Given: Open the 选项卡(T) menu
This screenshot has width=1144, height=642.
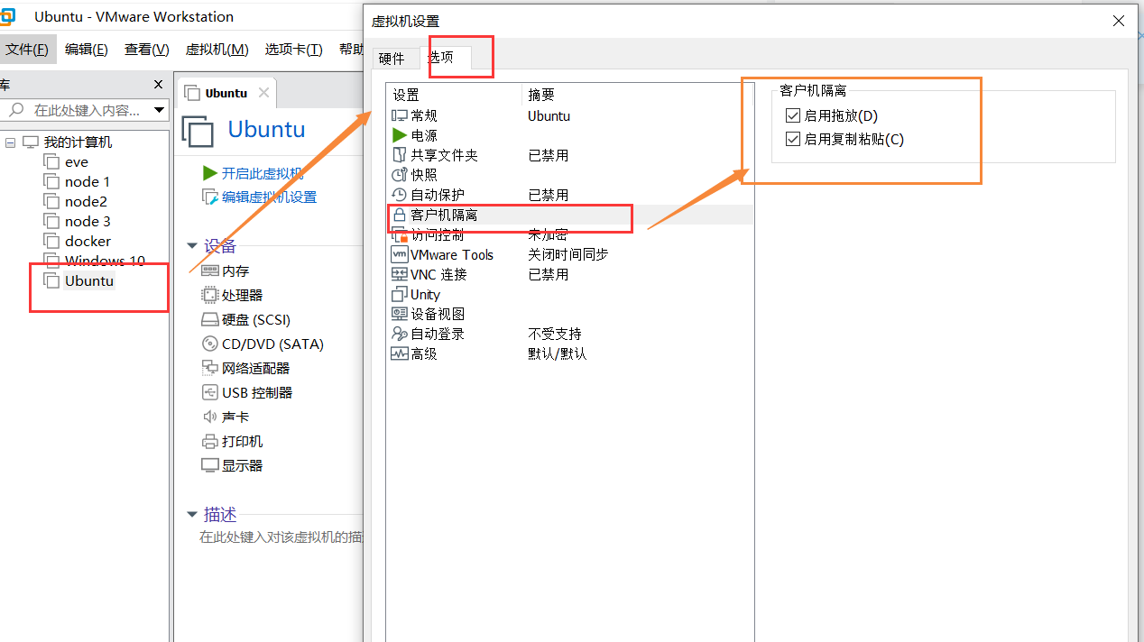Looking at the screenshot, I should point(293,50).
